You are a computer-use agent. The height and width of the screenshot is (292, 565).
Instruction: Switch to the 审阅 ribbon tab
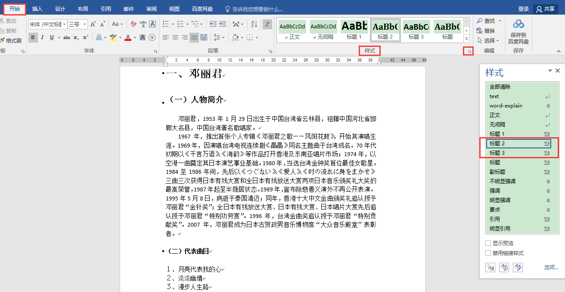pyautogui.click(x=152, y=9)
